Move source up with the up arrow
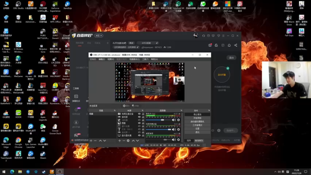311x175 pixels. 133,141
